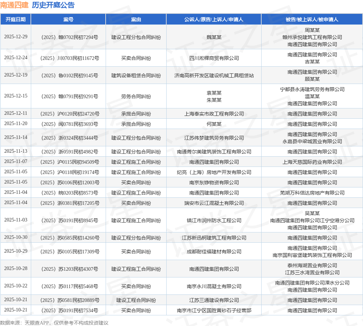Click date cell 2025-11-13
The height and width of the screenshot is (326, 363).
click(16, 151)
